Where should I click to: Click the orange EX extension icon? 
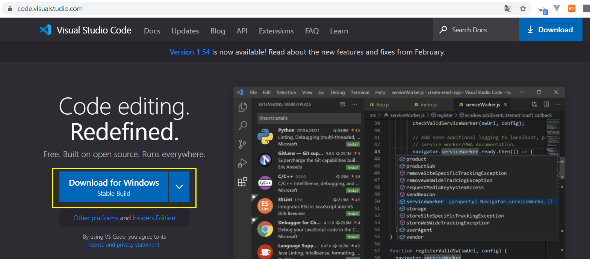coord(572,8)
